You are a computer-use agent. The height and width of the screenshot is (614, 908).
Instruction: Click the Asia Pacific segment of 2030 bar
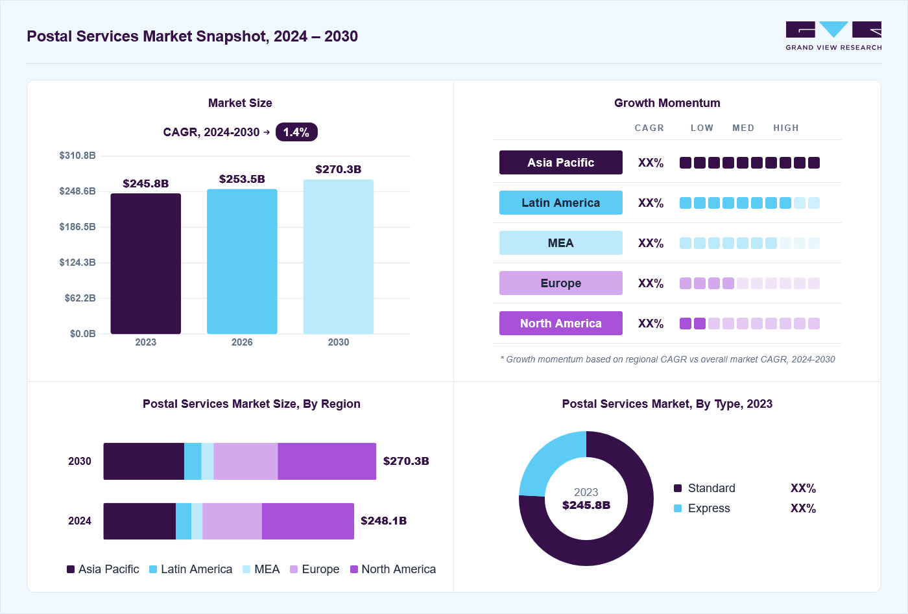tap(144, 462)
